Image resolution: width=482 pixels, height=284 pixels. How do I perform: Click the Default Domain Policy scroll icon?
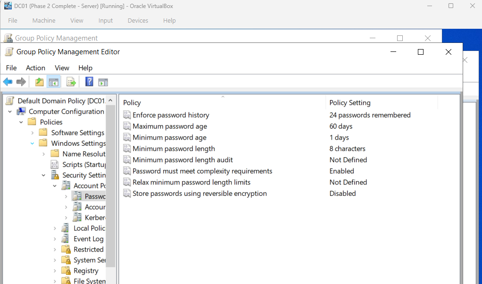10,100
